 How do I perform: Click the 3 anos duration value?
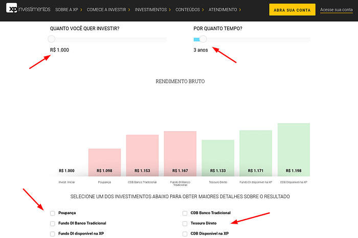point(200,50)
